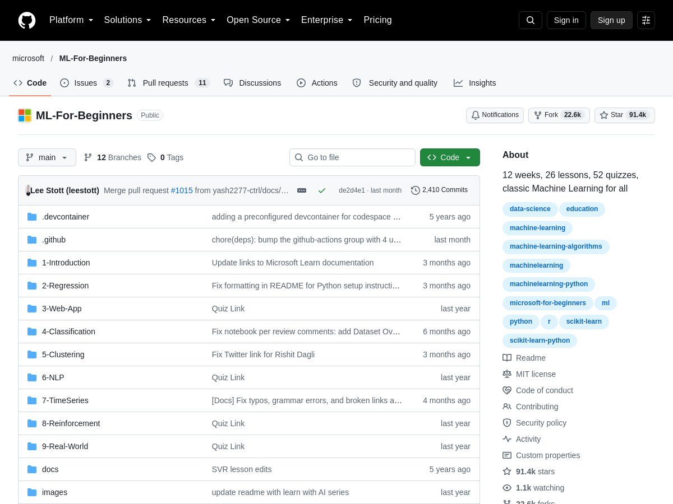Click the 3-Web-App folder icon
This screenshot has height=504, width=673.
click(x=32, y=309)
